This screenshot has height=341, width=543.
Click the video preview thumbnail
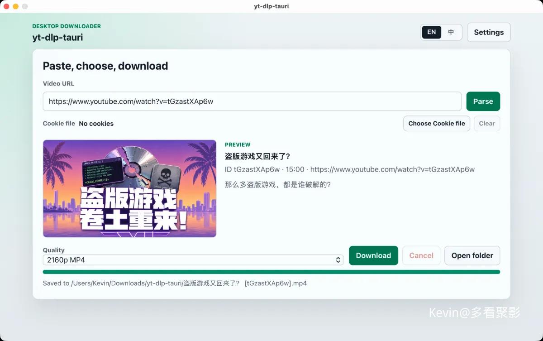click(x=129, y=188)
